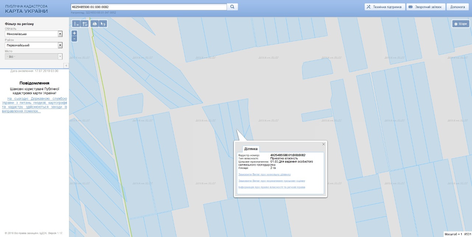Click the Допомога help button

458,7
